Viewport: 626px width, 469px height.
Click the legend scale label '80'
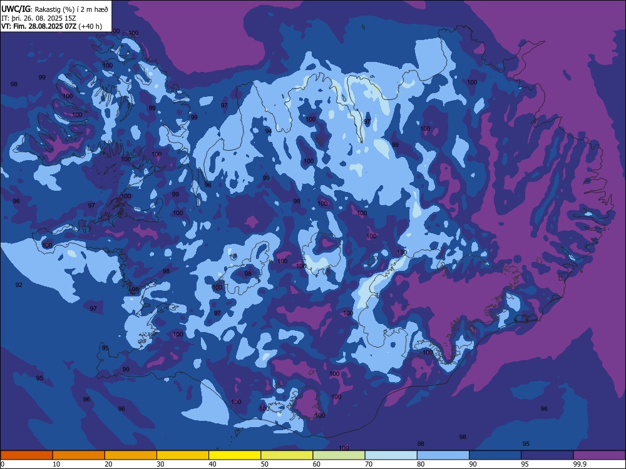[x=421, y=464]
